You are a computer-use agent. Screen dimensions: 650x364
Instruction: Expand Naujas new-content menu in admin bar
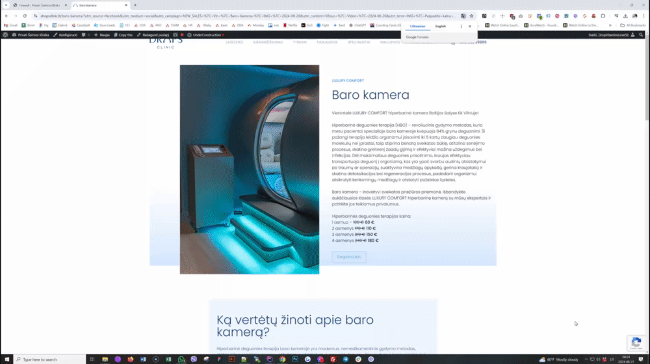(102, 35)
